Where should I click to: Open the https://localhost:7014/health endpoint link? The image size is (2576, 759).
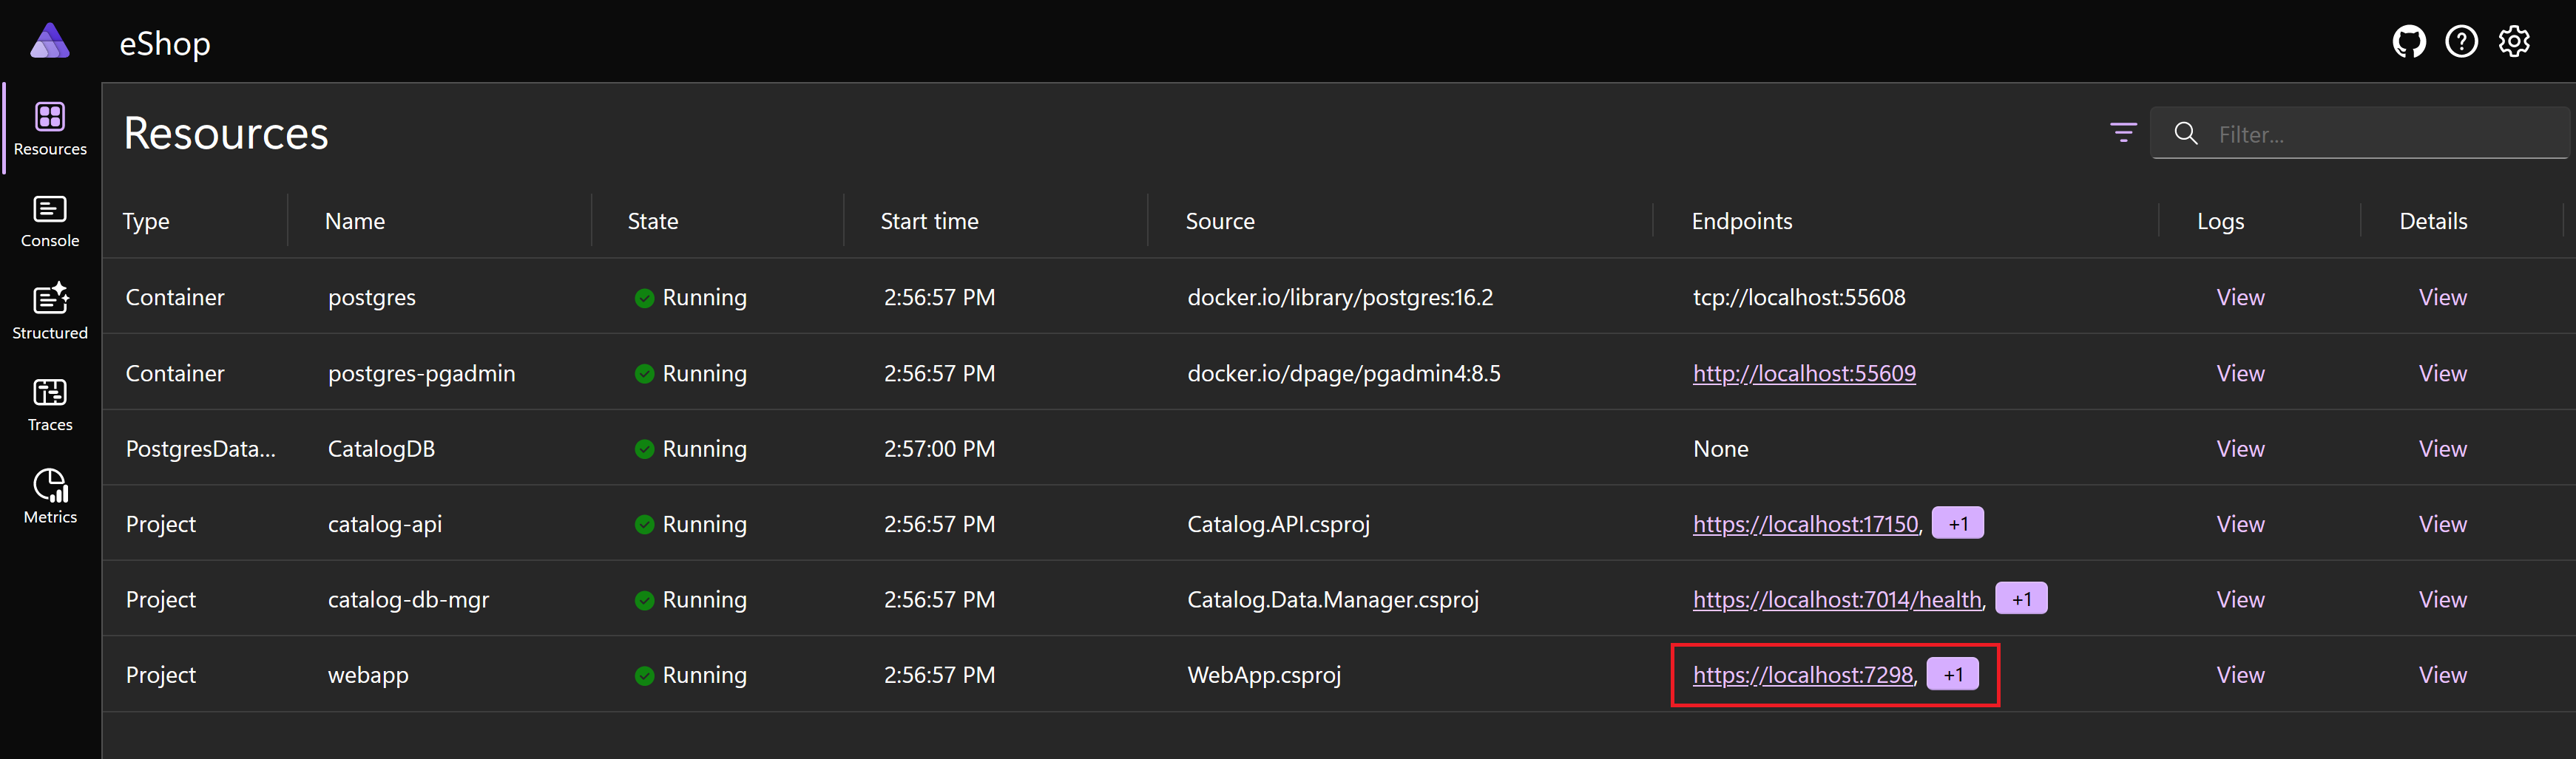[1837, 599]
